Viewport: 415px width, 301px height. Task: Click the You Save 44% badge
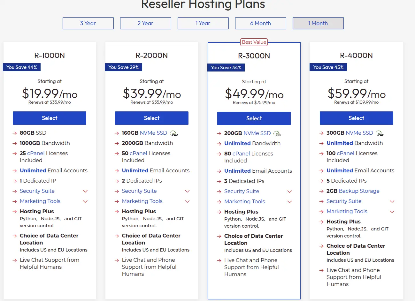22,67
